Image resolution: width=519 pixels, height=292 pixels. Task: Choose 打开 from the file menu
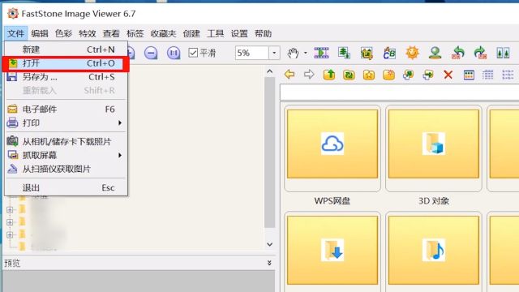(x=66, y=63)
